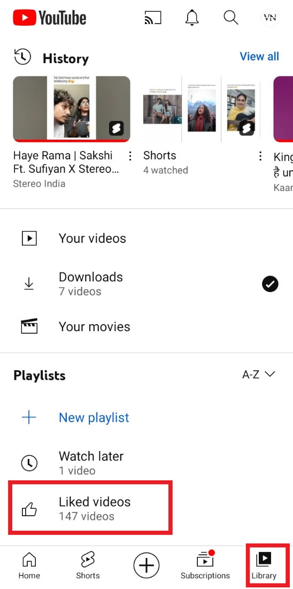Viewport: 293px width, 589px height.
Task: Tap the Cast to device icon
Action: click(152, 18)
